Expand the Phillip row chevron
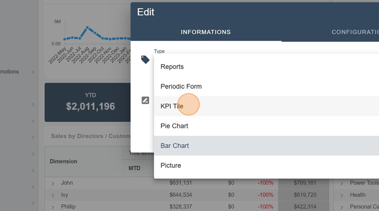The image size is (379, 211). point(53,207)
